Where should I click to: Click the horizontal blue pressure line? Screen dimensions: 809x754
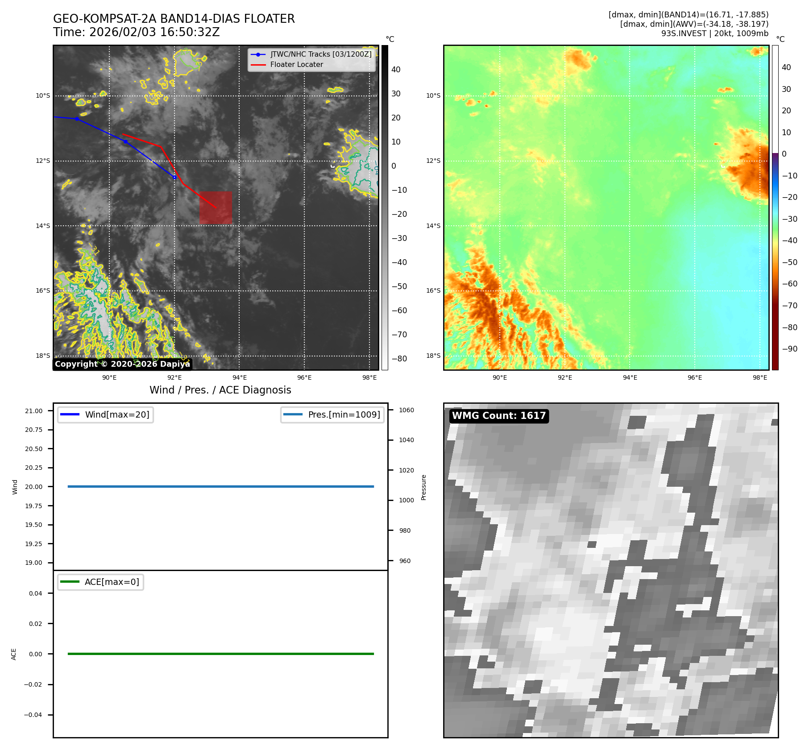220,486
